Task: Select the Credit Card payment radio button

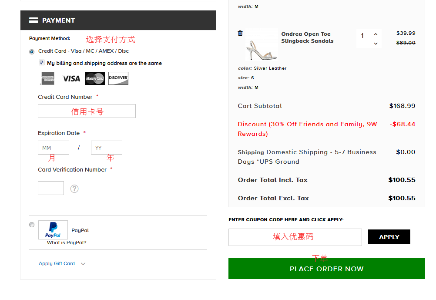Action: click(32, 52)
